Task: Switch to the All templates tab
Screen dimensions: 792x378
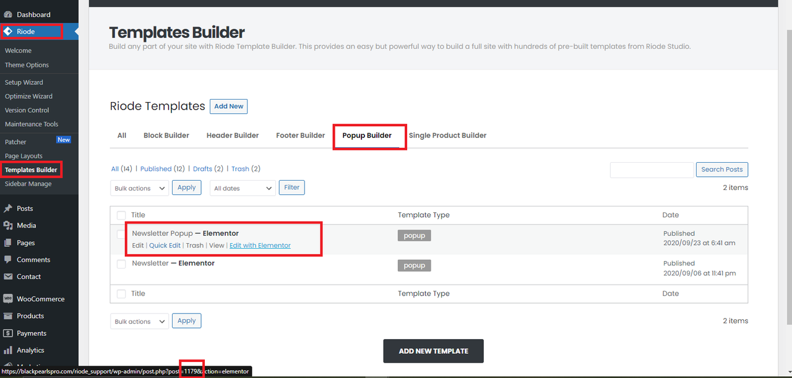Action: (x=122, y=135)
